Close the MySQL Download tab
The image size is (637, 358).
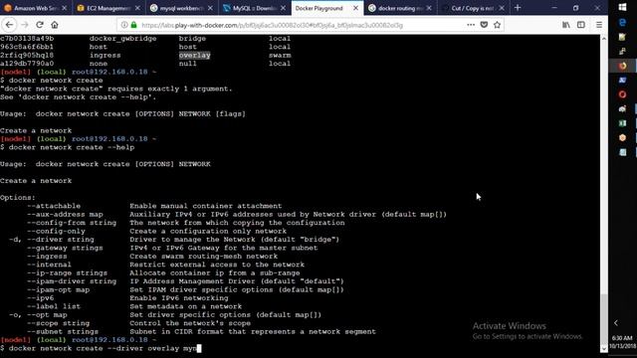pos(283,8)
